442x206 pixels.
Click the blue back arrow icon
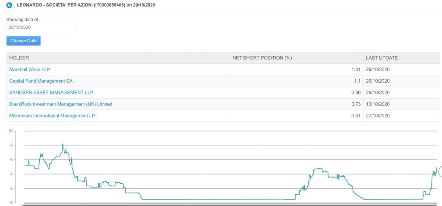(9, 5)
